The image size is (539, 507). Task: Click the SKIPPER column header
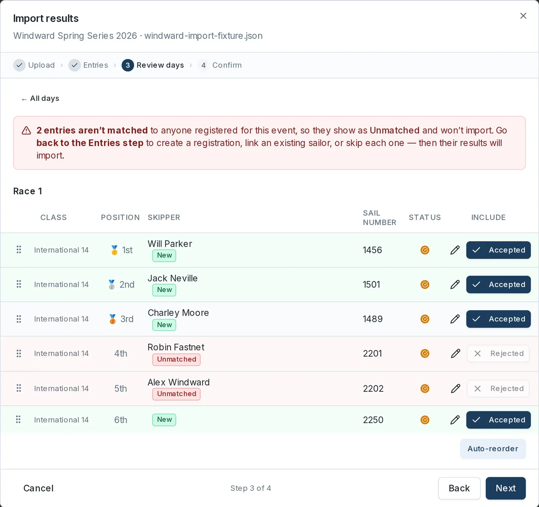(164, 217)
